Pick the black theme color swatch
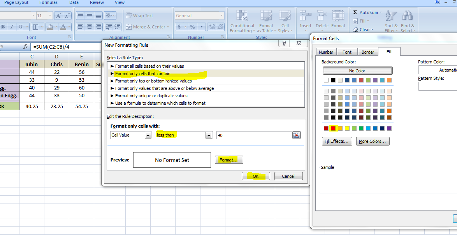Viewport: 457px width, 235px height. 333,80
